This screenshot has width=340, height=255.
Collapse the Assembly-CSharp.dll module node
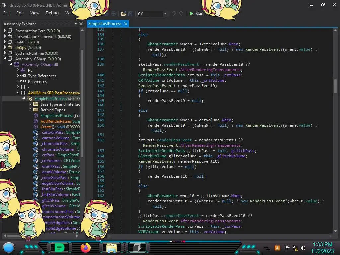[x=11, y=64]
